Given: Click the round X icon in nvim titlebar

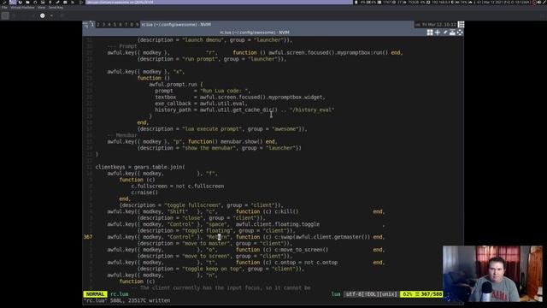Looking at the screenshot, I should tap(460, 33).
